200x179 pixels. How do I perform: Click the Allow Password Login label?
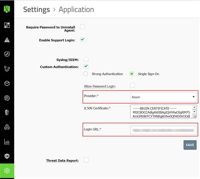tap(100, 86)
